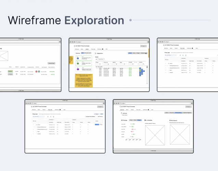Click Connect Prices button in leftmost wireframe
Viewport: 218px width, 171px height.
pos(51,63)
